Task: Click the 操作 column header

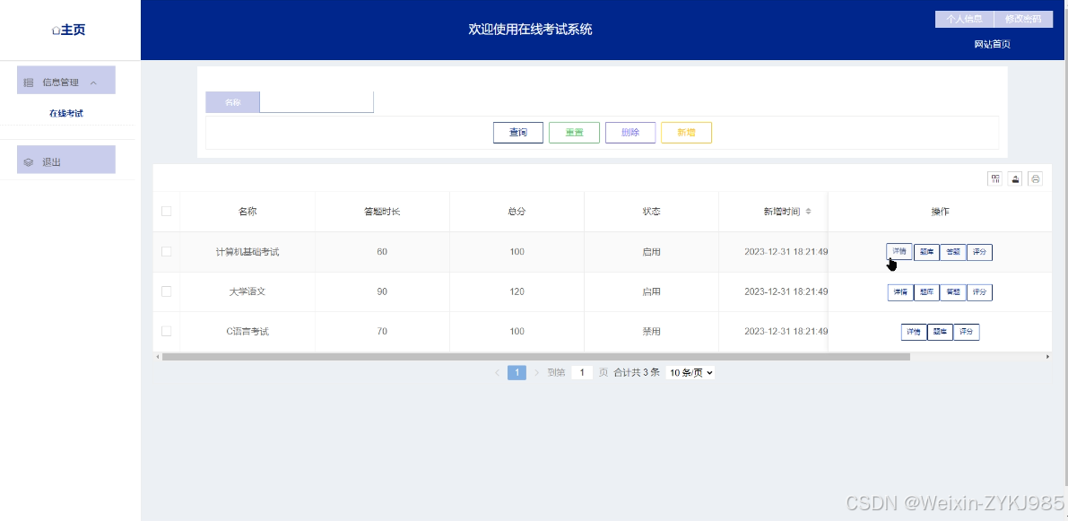Action: click(940, 212)
